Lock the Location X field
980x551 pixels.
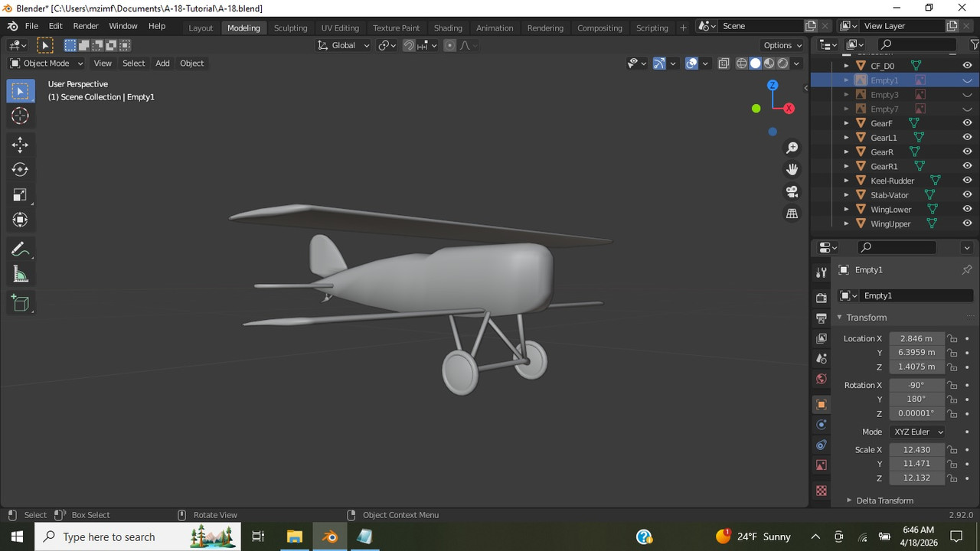(x=952, y=338)
